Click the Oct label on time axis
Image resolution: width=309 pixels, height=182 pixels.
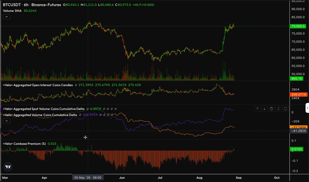point(277,177)
